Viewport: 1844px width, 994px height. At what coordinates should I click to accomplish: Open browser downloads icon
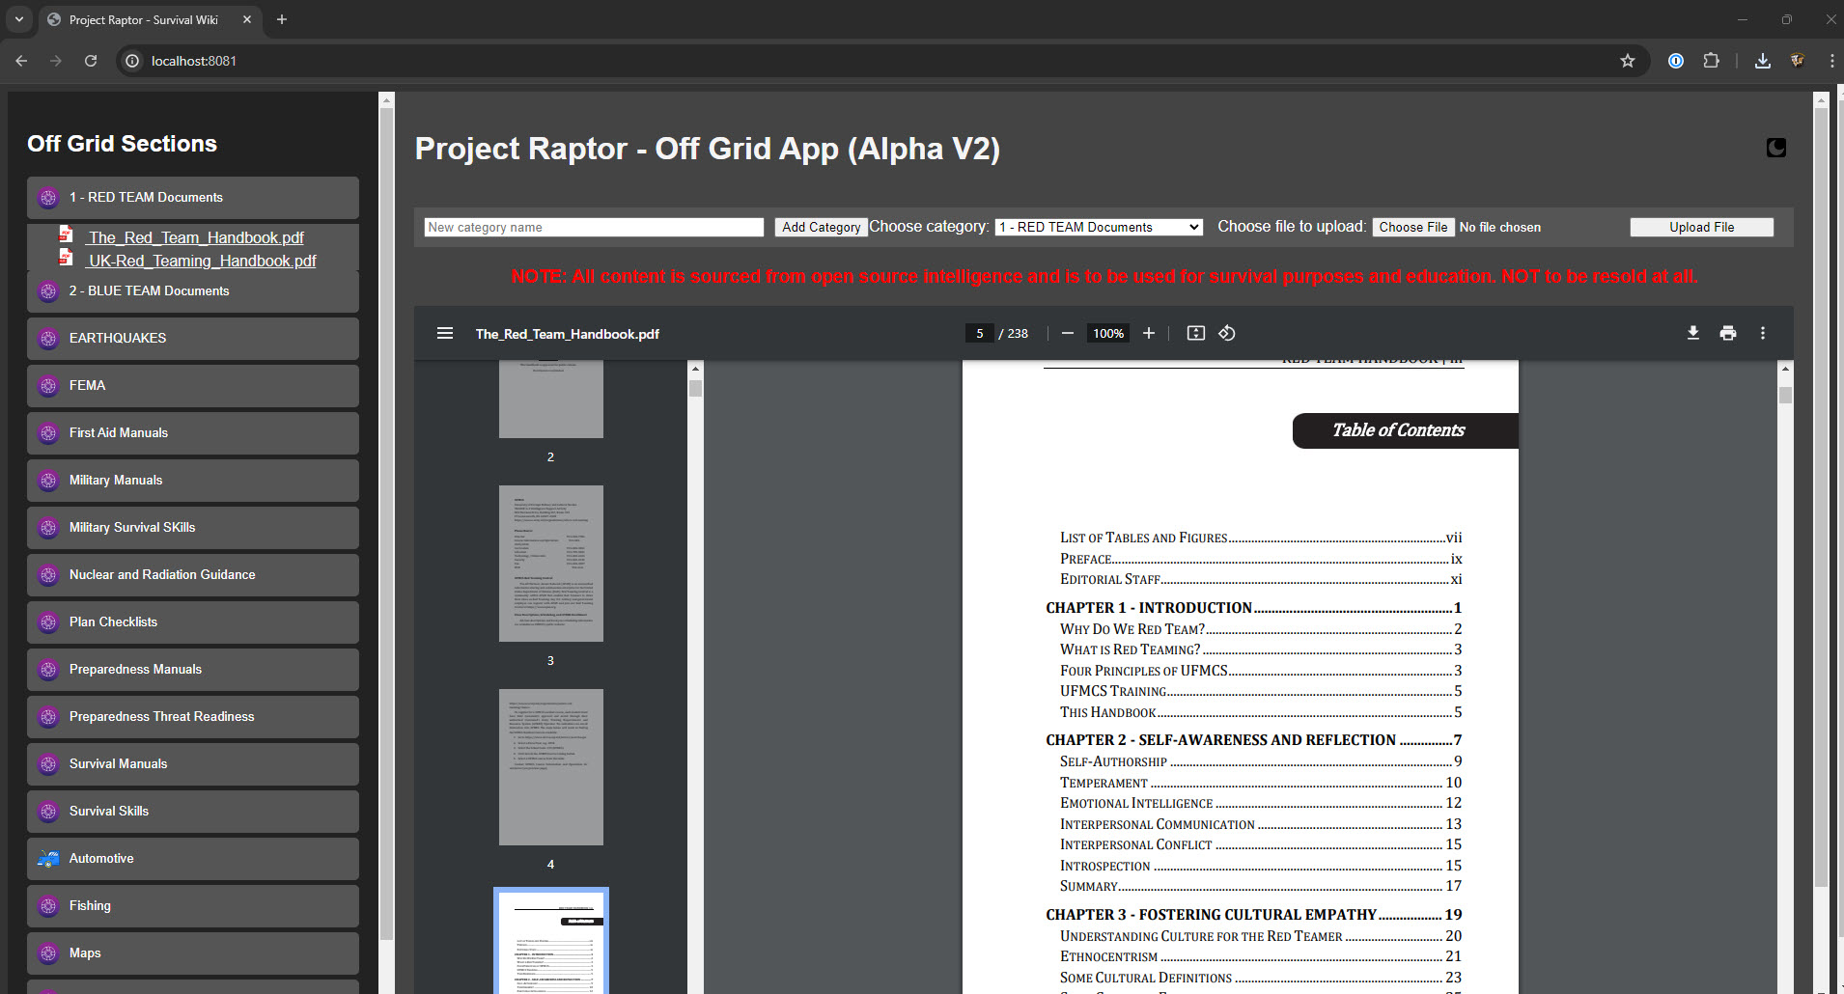[x=1763, y=61]
